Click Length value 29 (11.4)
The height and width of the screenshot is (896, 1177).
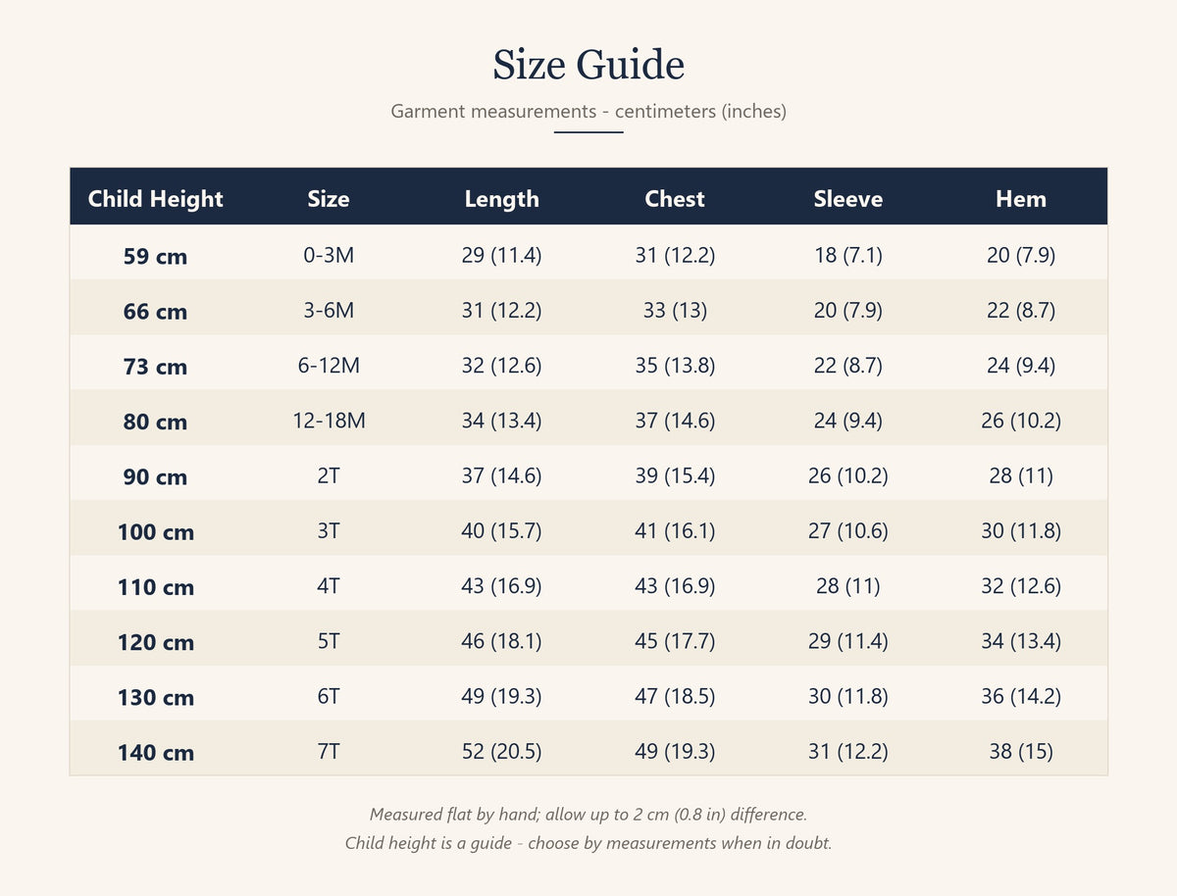(x=501, y=255)
